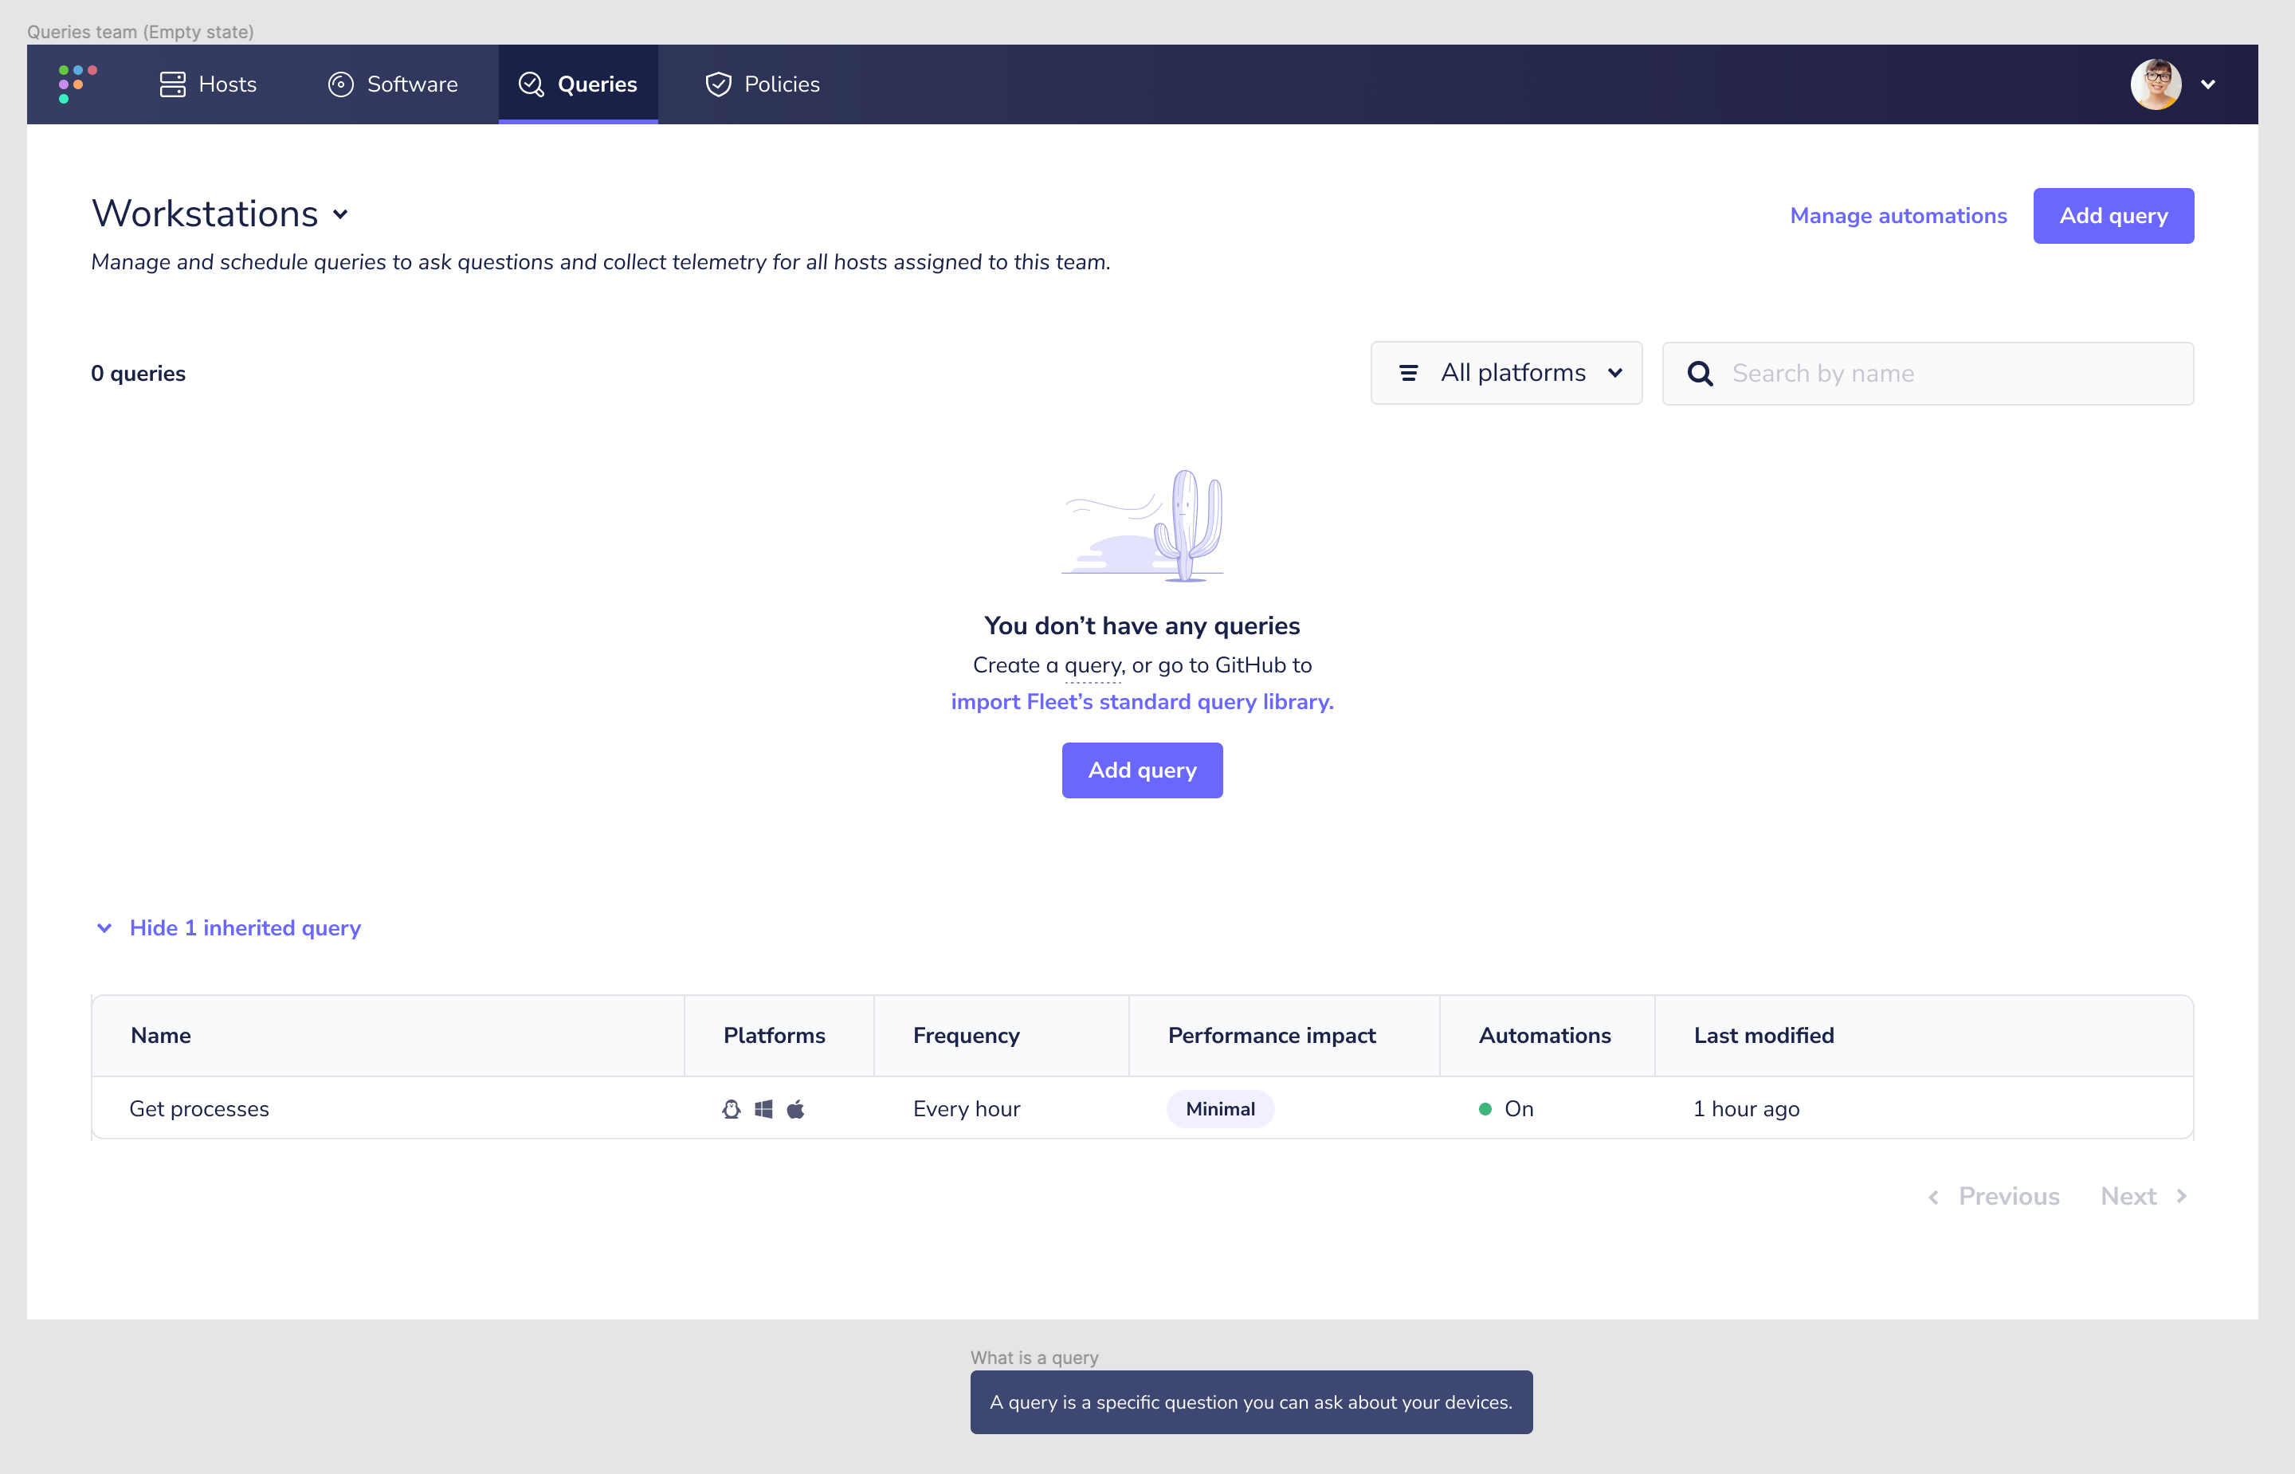Click the Hosts server icon

(x=172, y=84)
